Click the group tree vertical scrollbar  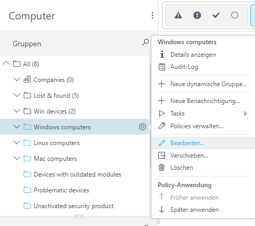[x=150, y=117]
